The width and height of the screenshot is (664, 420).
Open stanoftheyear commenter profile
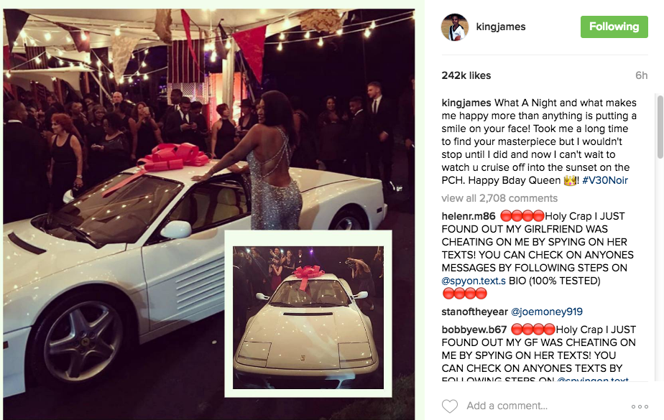click(x=474, y=312)
